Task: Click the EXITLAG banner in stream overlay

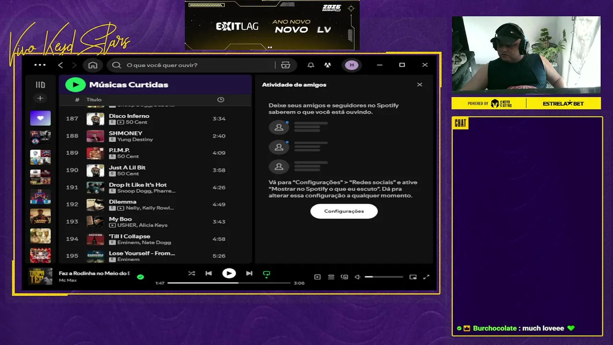Action: (272, 25)
